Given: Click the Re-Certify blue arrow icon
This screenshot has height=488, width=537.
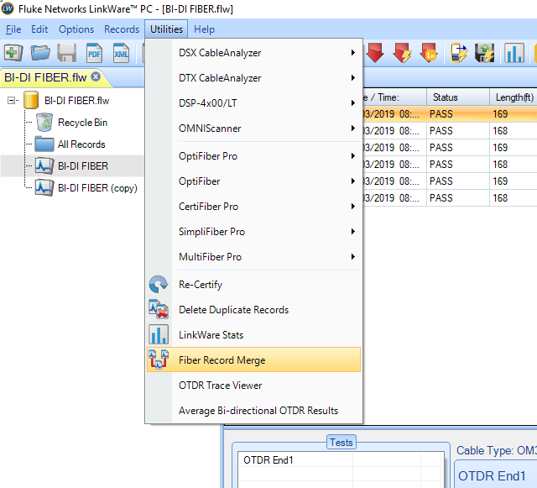Looking at the screenshot, I should click(159, 284).
